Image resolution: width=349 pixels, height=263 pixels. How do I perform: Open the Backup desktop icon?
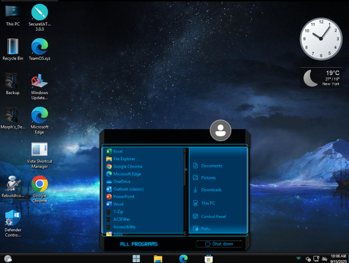coord(12,84)
